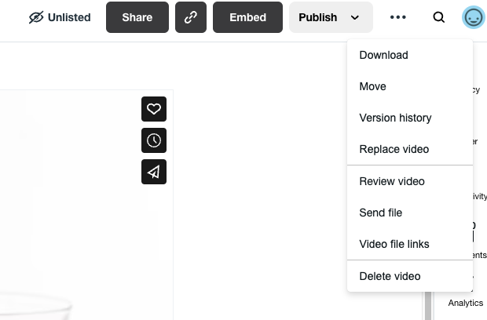Screen dimensions: 487x320
Task: Open Version history
Action: [395, 118]
